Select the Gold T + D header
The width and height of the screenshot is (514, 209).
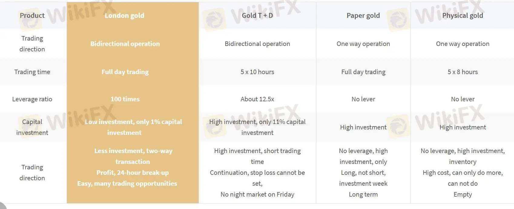click(257, 16)
